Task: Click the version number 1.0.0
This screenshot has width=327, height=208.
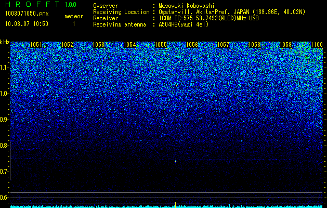Action: pyautogui.click(x=70, y=5)
